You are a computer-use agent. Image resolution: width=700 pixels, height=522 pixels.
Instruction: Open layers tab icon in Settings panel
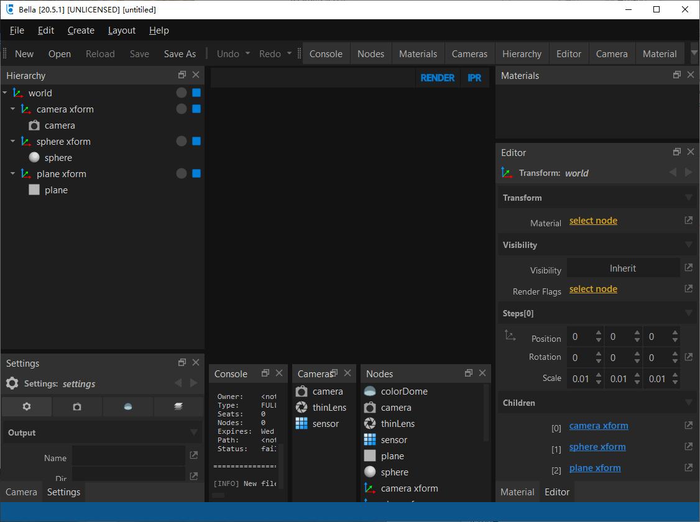pos(178,406)
